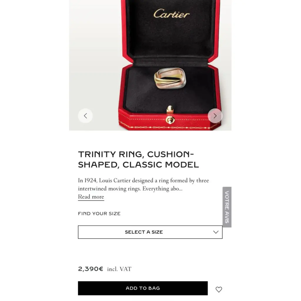Click the previous image arrow
Screen dimensions: 301x301
coord(85,116)
